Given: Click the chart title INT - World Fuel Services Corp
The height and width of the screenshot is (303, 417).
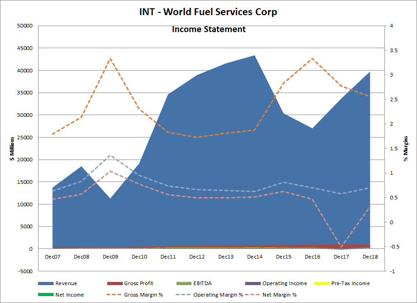Looking at the screenshot, I should [x=208, y=12].
